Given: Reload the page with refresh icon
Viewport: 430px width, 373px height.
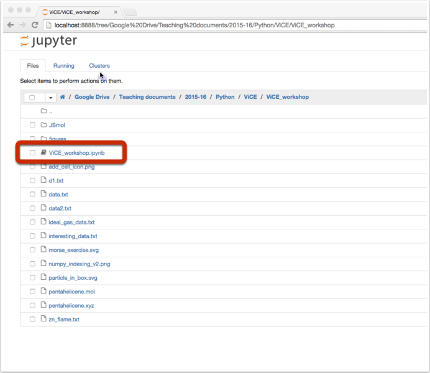Looking at the screenshot, I should [x=35, y=25].
